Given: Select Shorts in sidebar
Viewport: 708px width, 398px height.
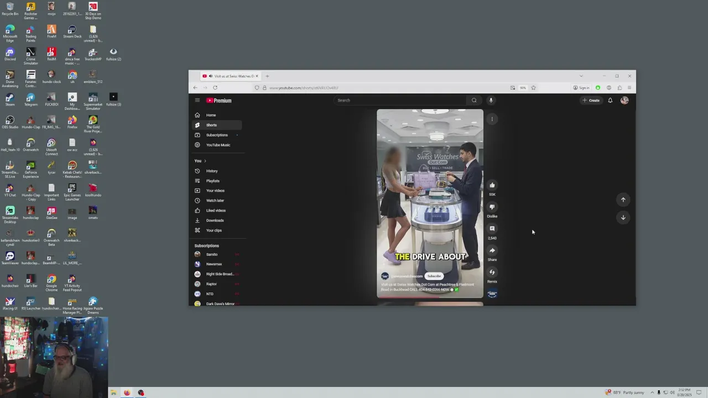Looking at the screenshot, I should (217, 125).
